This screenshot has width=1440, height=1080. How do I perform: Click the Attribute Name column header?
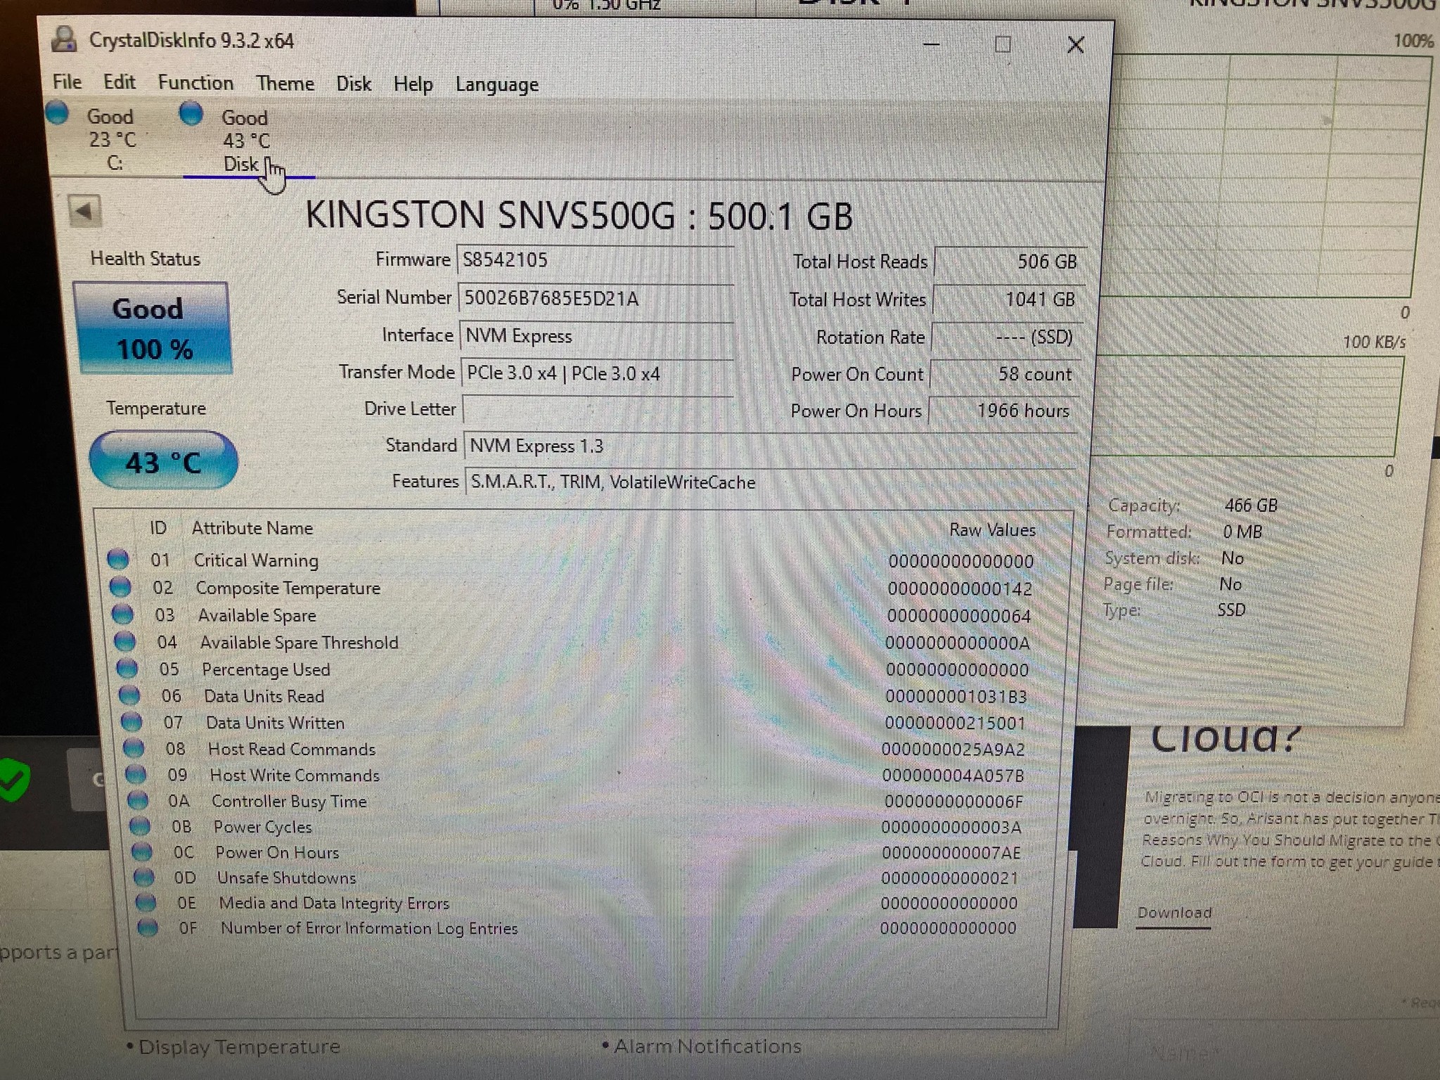coord(252,528)
